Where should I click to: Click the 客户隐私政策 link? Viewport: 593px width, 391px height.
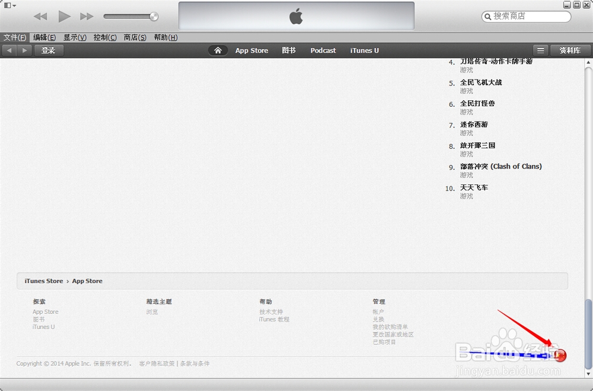(x=157, y=364)
